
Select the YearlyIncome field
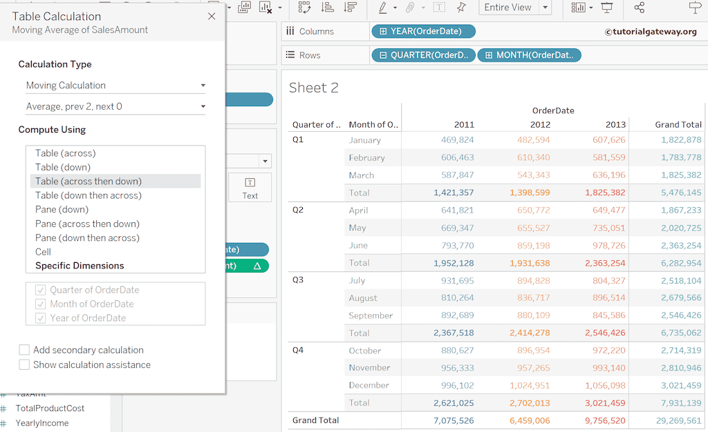coord(42,423)
